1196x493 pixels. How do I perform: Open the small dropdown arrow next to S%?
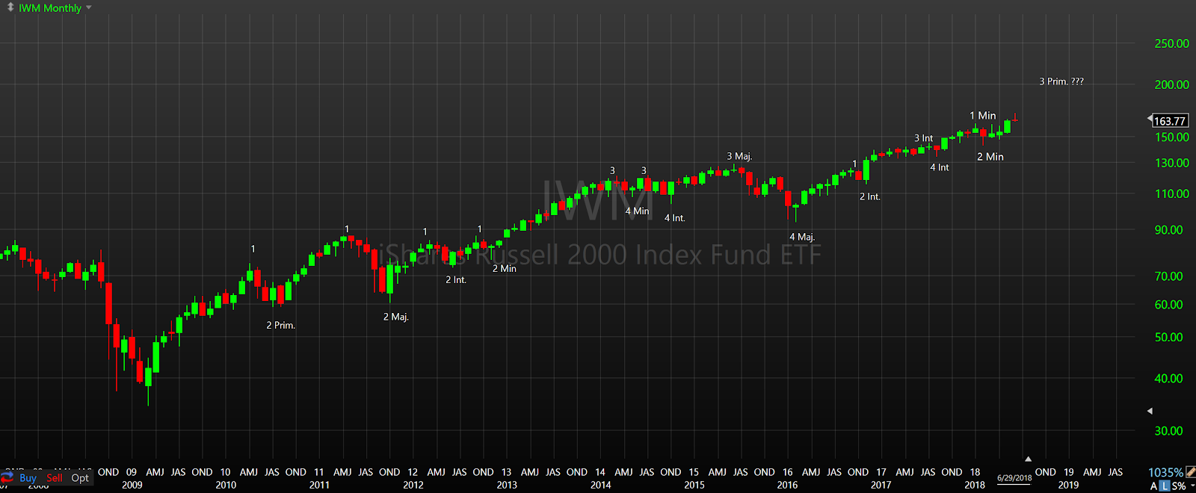coord(1193,485)
